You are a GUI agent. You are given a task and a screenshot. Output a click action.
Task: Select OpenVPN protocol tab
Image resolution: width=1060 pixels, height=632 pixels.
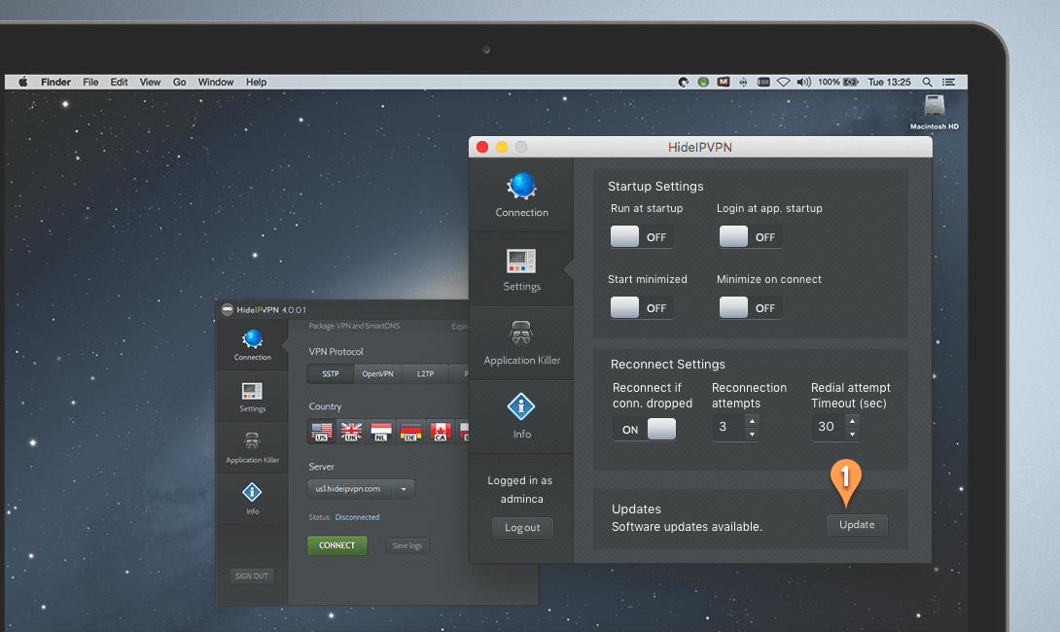point(377,373)
